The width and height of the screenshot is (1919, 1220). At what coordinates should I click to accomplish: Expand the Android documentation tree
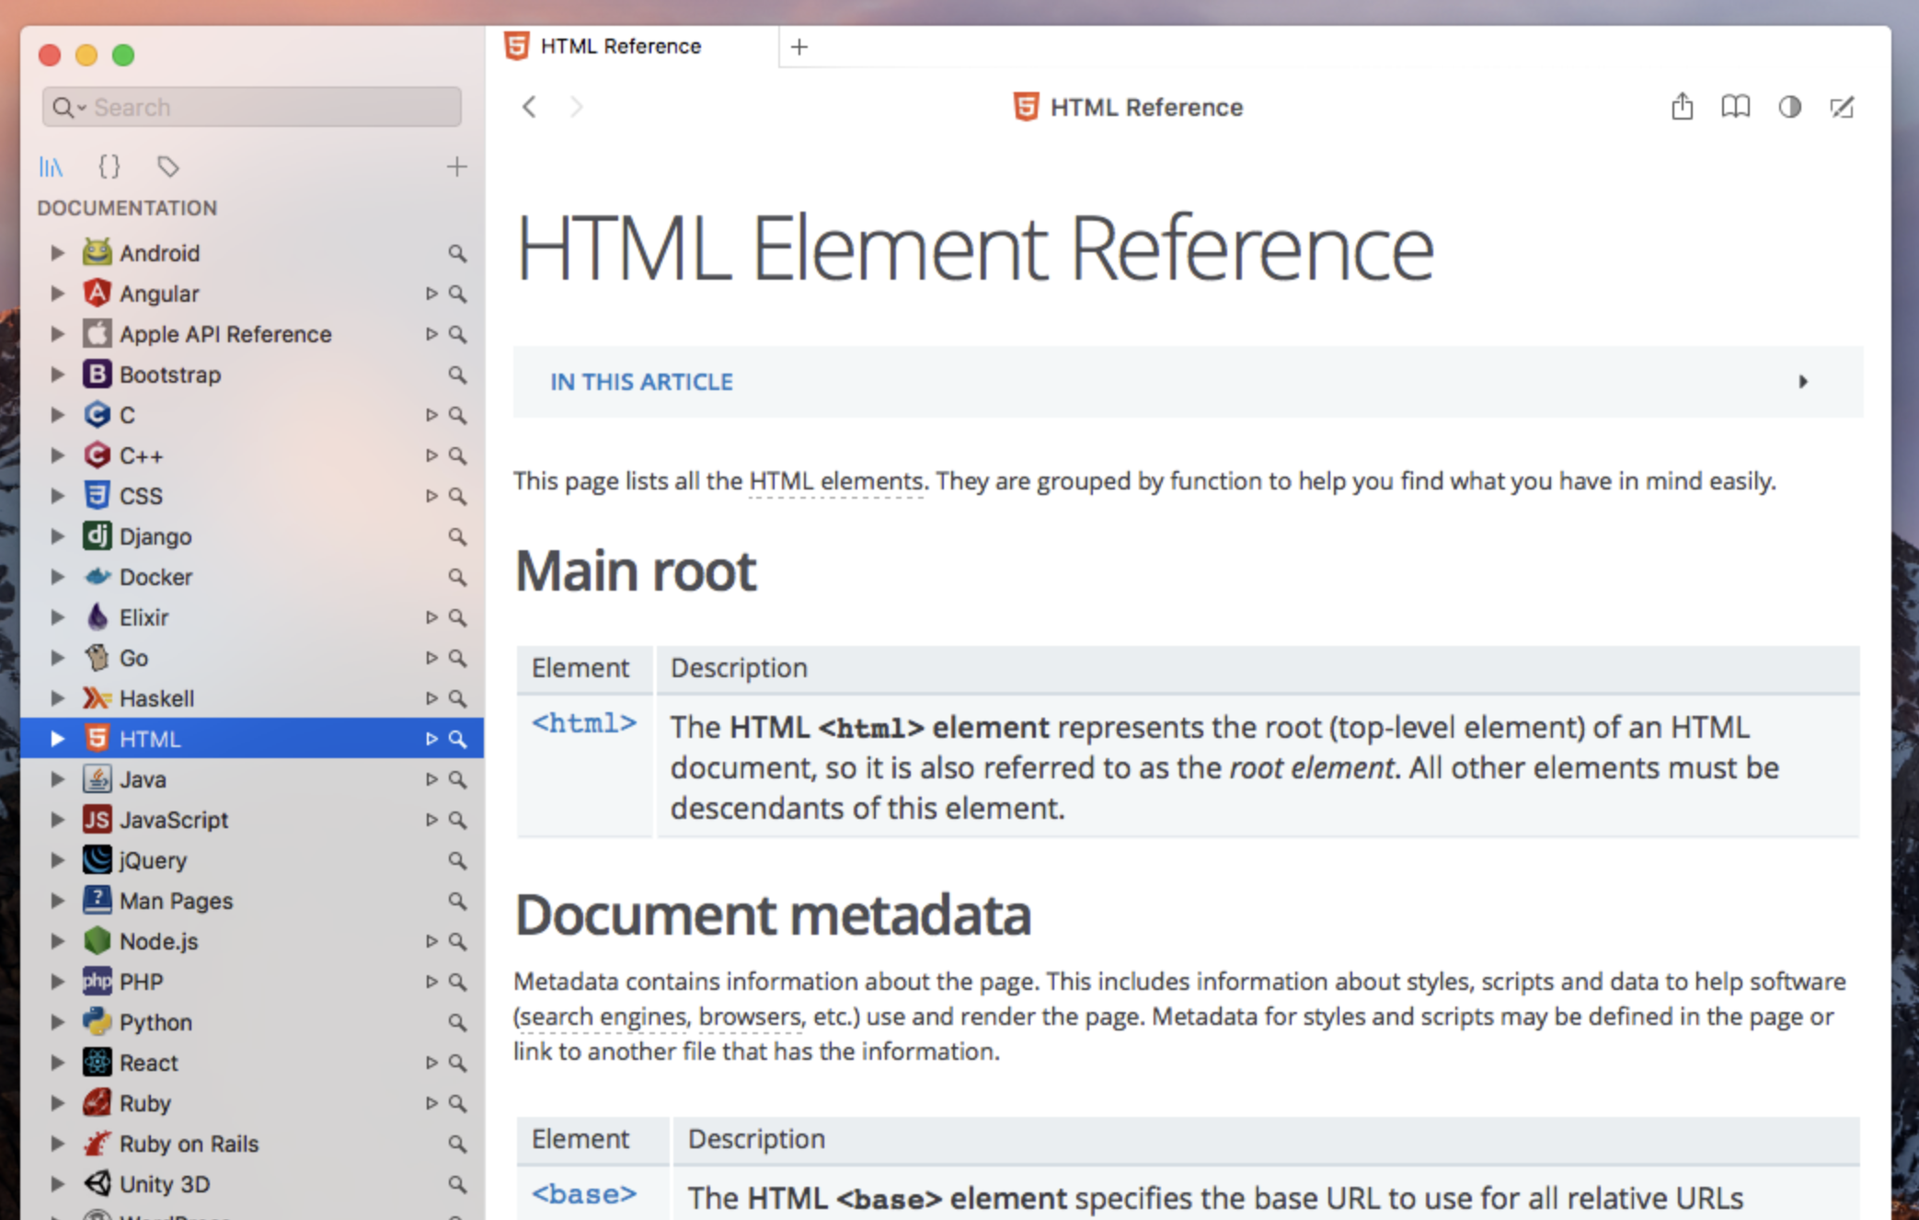(57, 253)
